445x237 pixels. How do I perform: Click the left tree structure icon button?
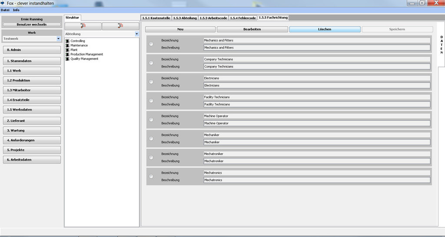[83, 26]
